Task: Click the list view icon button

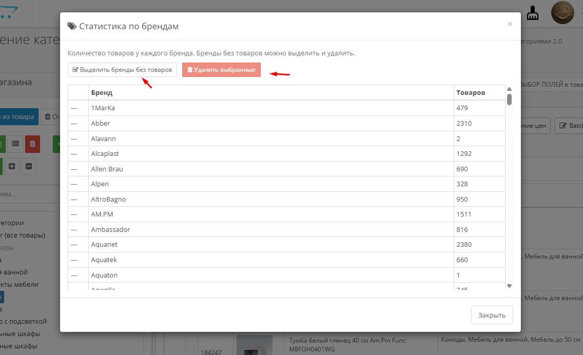Action: point(15,144)
